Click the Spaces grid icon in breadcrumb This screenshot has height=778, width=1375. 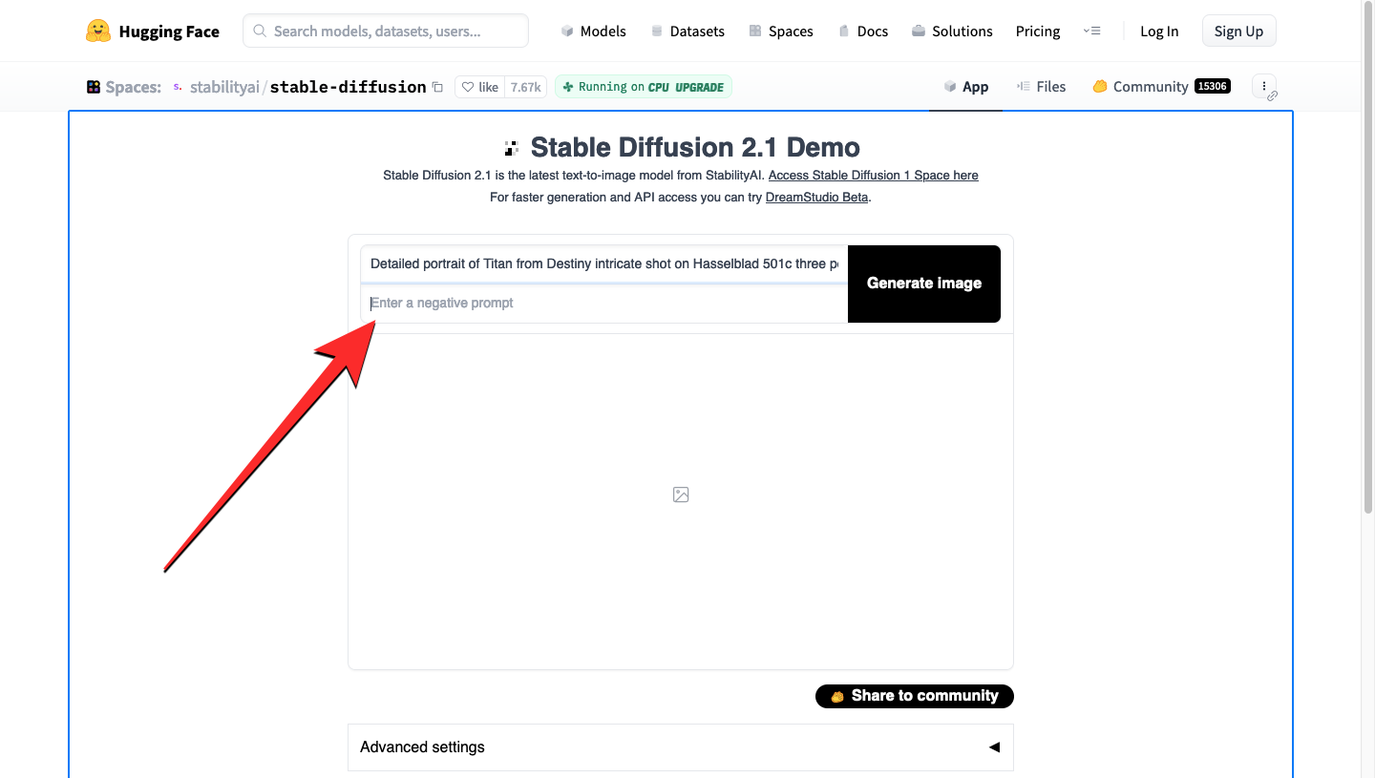coord(94,87)
